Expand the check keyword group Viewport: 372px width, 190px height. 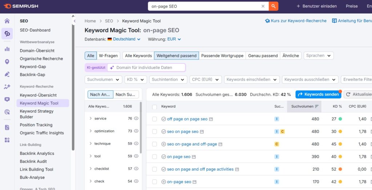point(90,181)
